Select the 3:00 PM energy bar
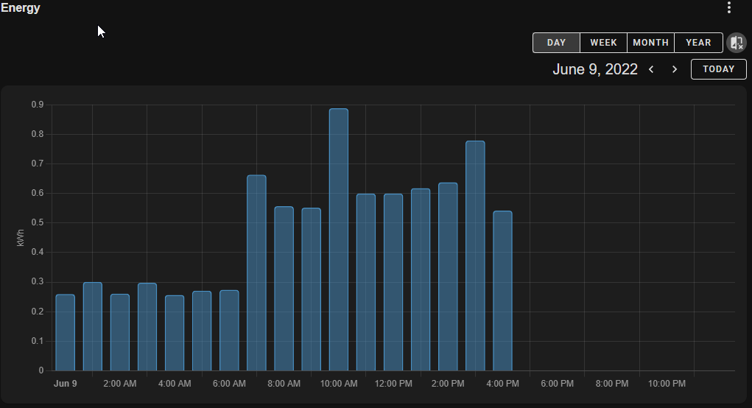The width and height of the screenshot is (752, 408). [x=475, y=256]
